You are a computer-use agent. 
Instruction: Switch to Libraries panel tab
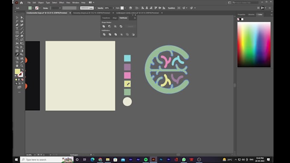[x=251, y=14]
